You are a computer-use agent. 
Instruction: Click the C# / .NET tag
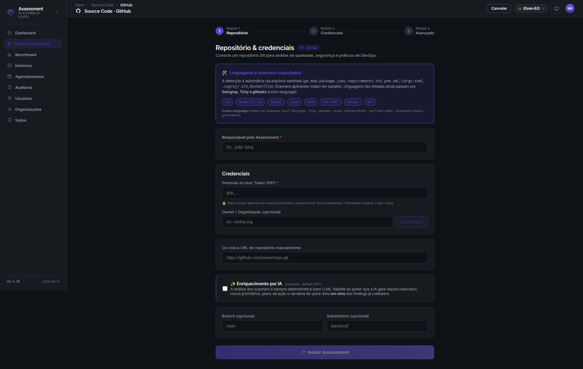click(331, 102)
